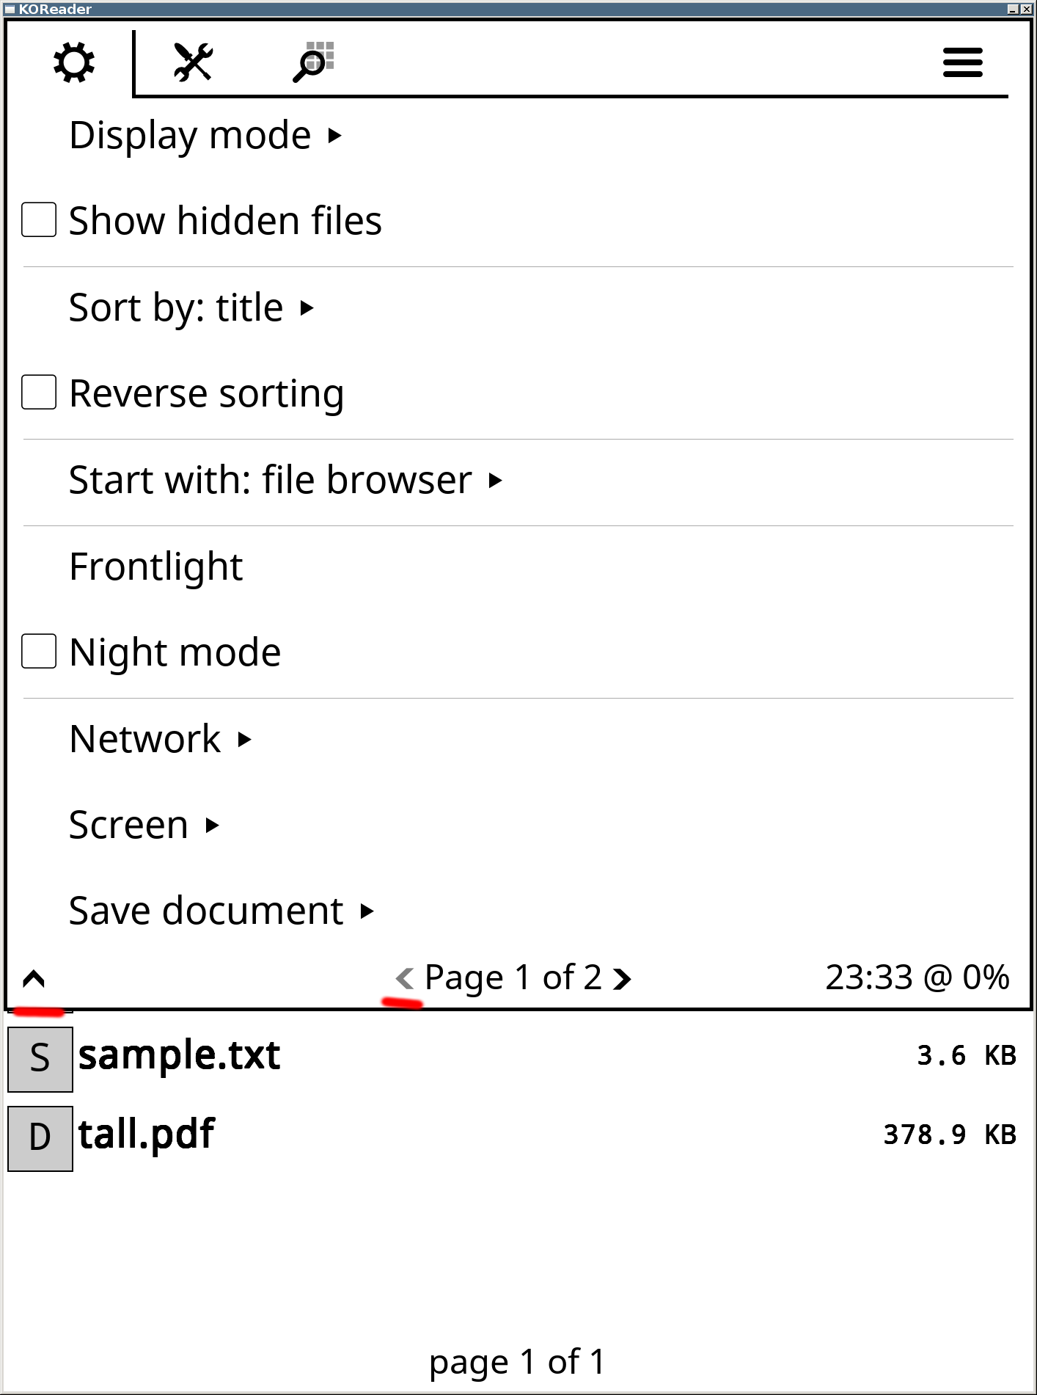Open the Network menu entry
The height and width of the screenshot is (1395, 1037).
[145, 737]
